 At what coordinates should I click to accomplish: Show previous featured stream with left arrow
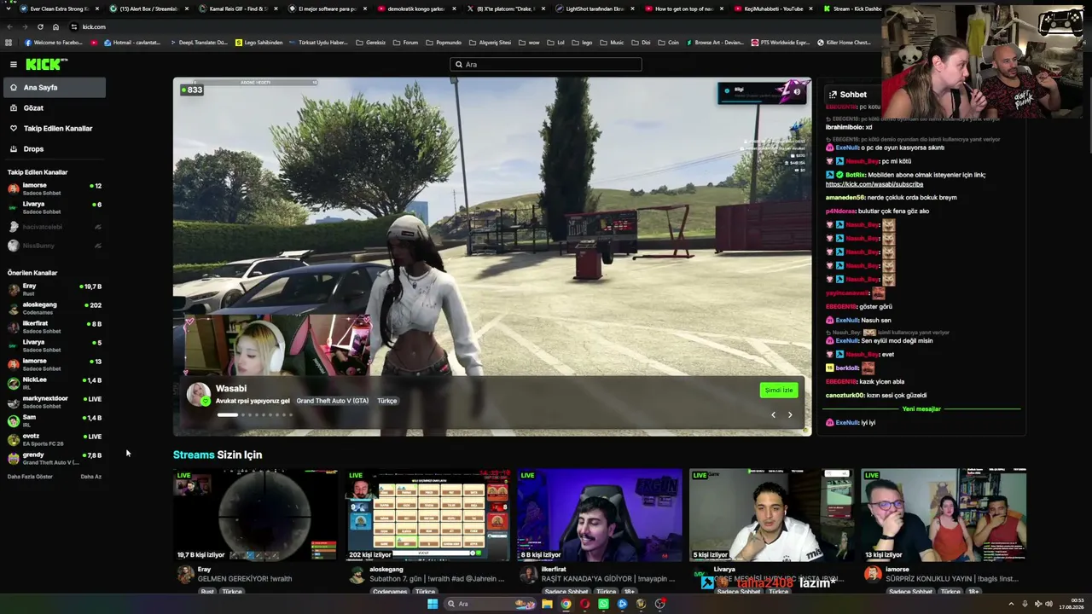[774, 415]
